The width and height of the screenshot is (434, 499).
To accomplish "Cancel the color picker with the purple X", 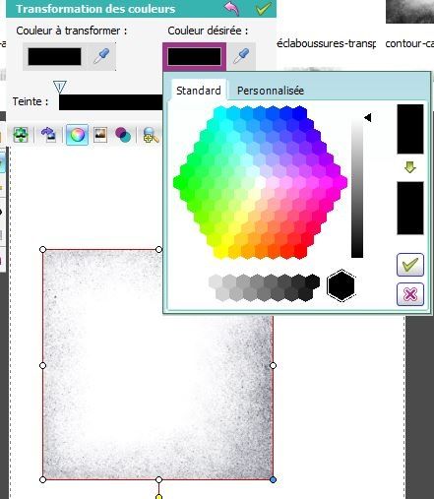I will pos(410,294).
